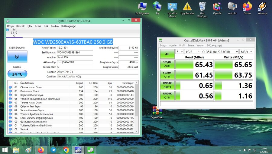Image resolution: width=272 pixels, height=154 pixels.
Task: Switch to Firefox in the taskbar
Action: coord(41,150)
